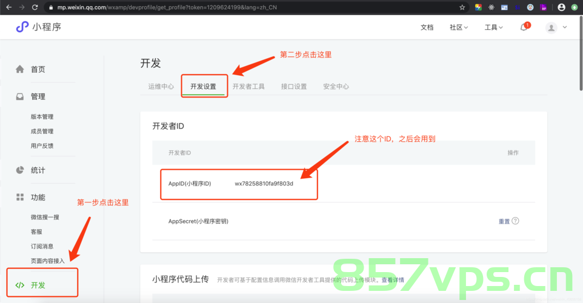This screenshot has width=583, height=303.
Task: Open 查看详情 link under 小程序代码上传
Action: click(393, 279)
